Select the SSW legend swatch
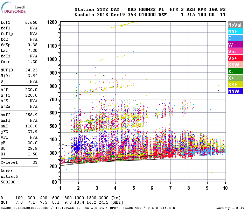This screenshot has width=245, height=210. [x=235, y=65]
